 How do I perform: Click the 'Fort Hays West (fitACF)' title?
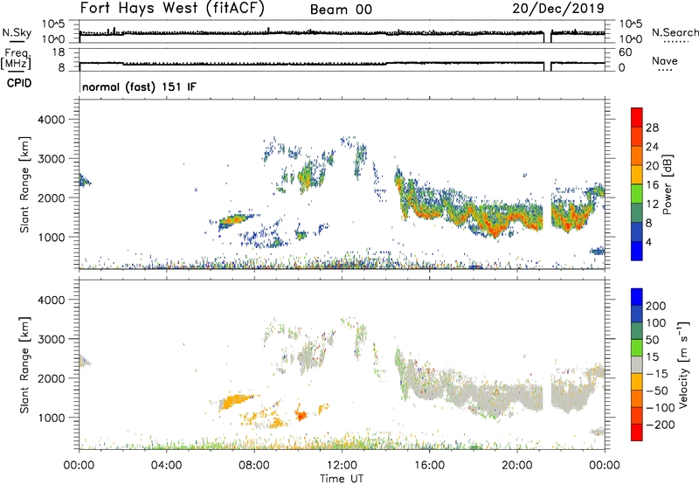pyautogui.click(x=172, y=9)
